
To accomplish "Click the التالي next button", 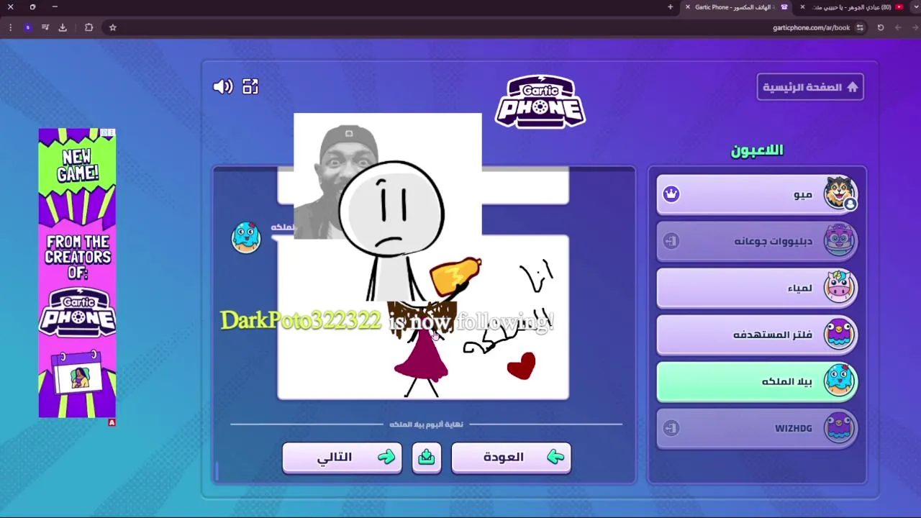I will coord(342,458).
